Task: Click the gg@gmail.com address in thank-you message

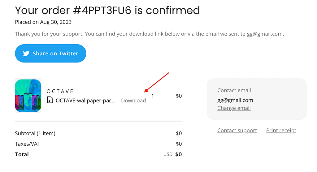Action: (x=265, y=34)
